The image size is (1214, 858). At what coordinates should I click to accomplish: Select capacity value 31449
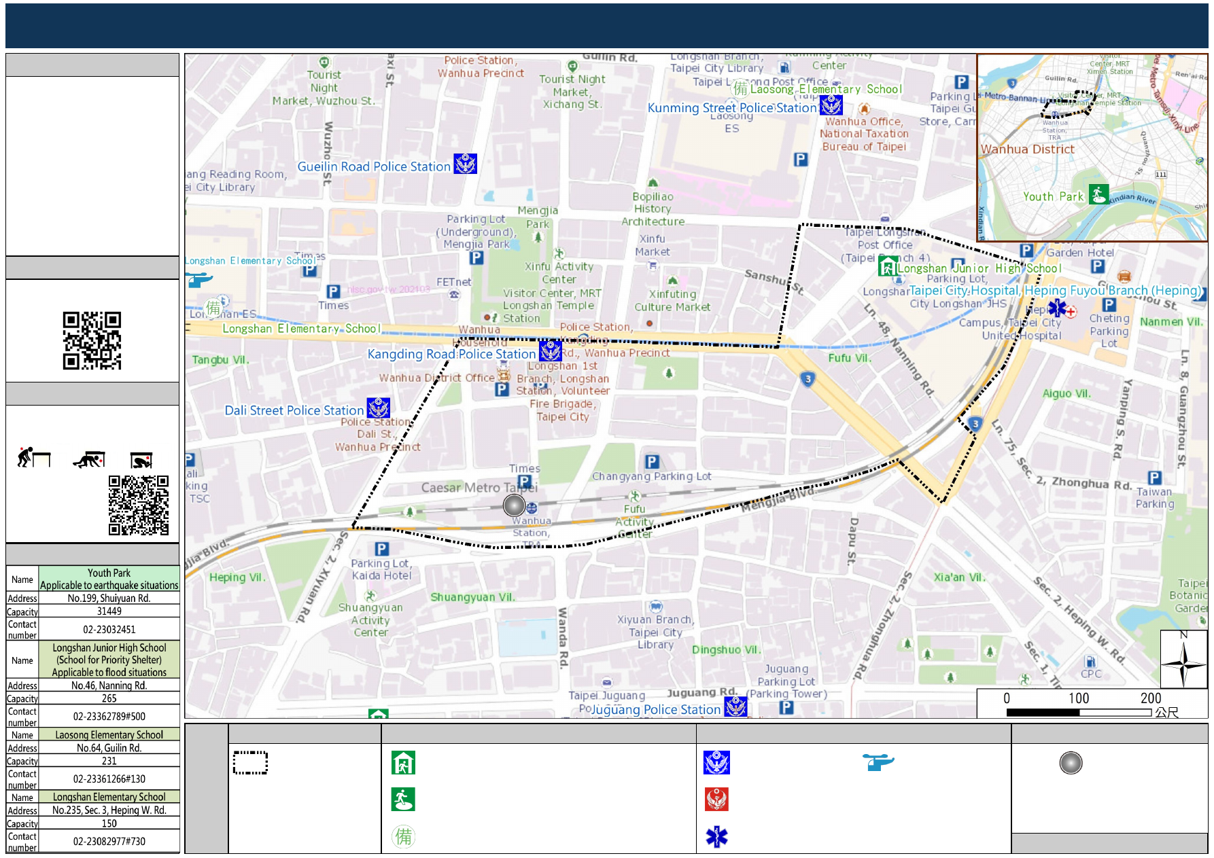[109, 611]
